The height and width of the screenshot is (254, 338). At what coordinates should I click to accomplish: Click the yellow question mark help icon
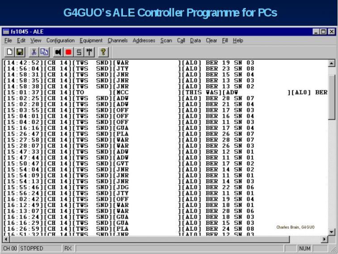(x=103, y=52)
